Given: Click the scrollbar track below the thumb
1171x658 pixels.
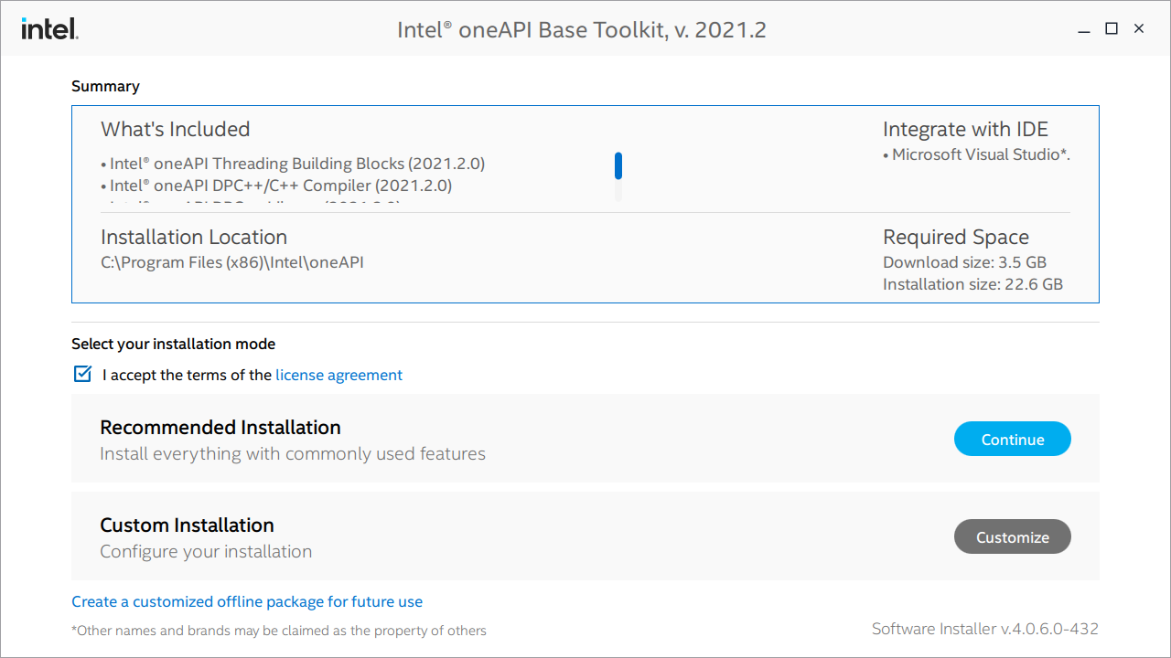Looking at the screenshot, I should pyautogui.click(x=618, y=192).
